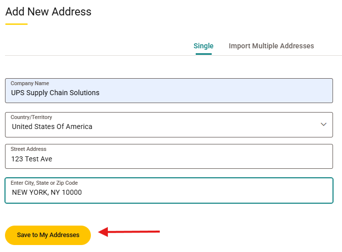Open the Import Multiple Addresses tab
The height and width of the screenshot is (252, 342).
[x=271, y=46]
